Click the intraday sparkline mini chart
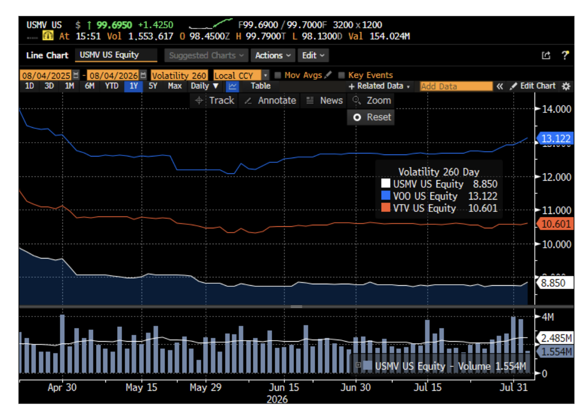The image size is (584, 411). 211,24
